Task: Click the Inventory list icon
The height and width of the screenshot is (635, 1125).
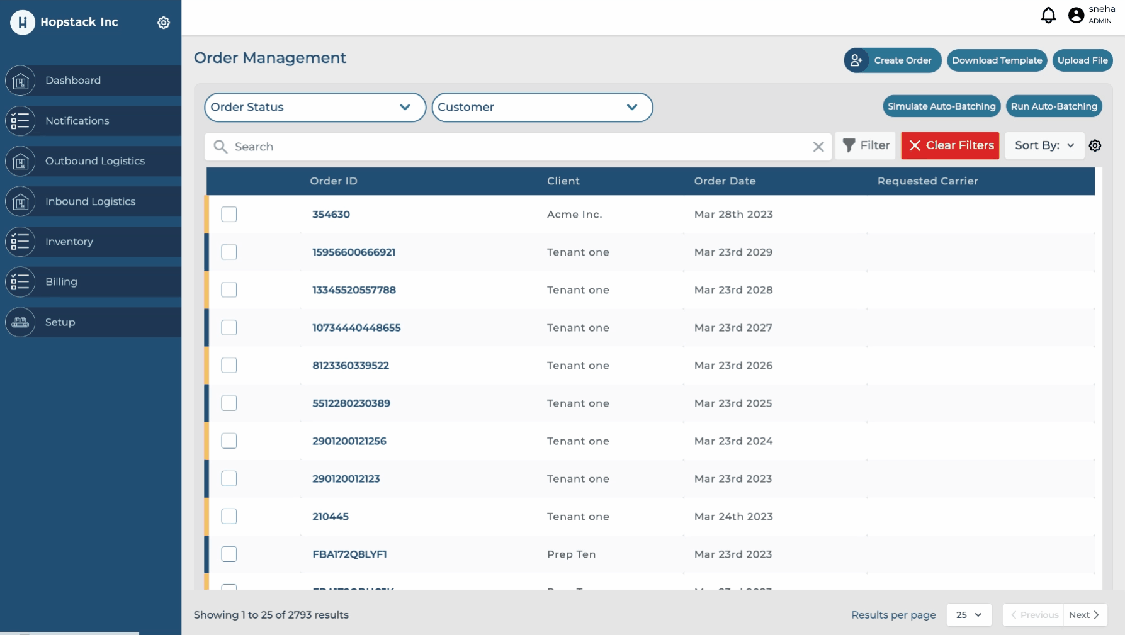Action: (20, 242)
